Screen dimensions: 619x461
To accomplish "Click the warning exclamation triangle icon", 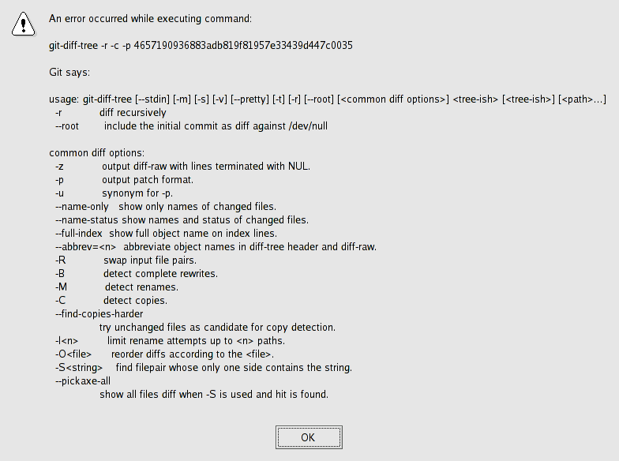I will [24, 24].
